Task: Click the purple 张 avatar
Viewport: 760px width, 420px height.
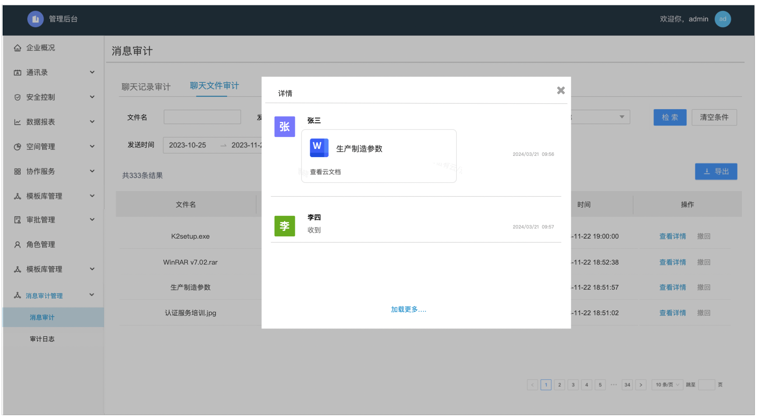Action: coord(285,127)
